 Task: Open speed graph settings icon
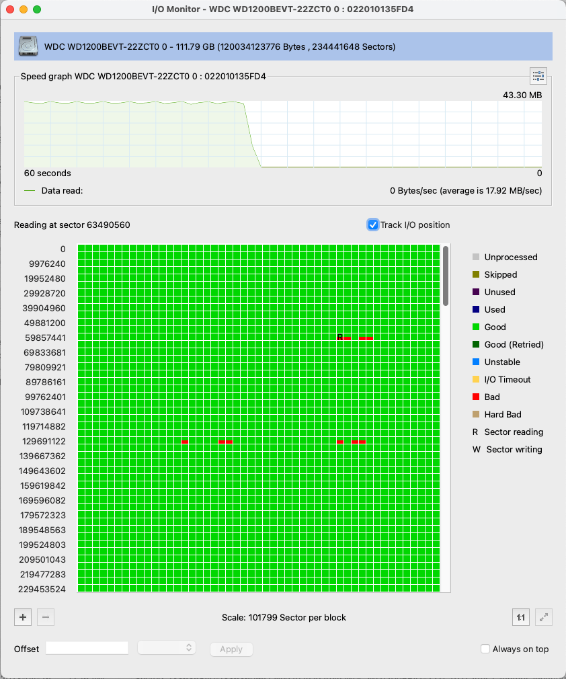point(538,76)
